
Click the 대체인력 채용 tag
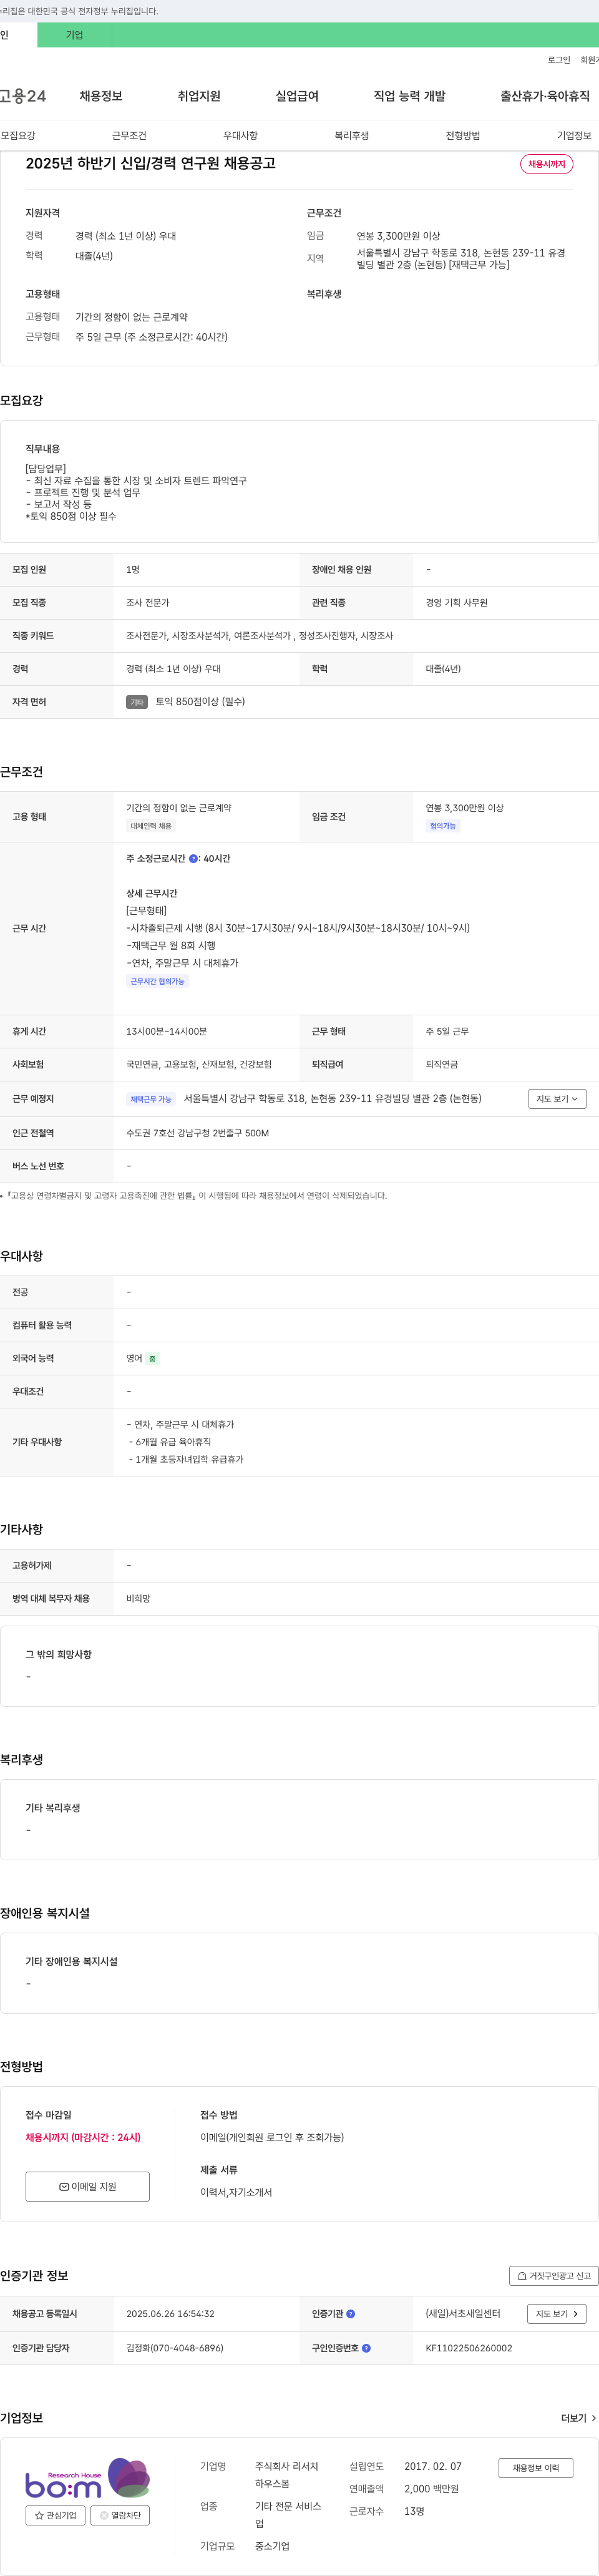[151, 826]
